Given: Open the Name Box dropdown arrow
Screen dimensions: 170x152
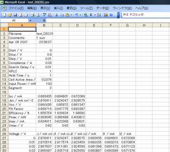Looking at the screenshot, I should [x=30, y=21].
